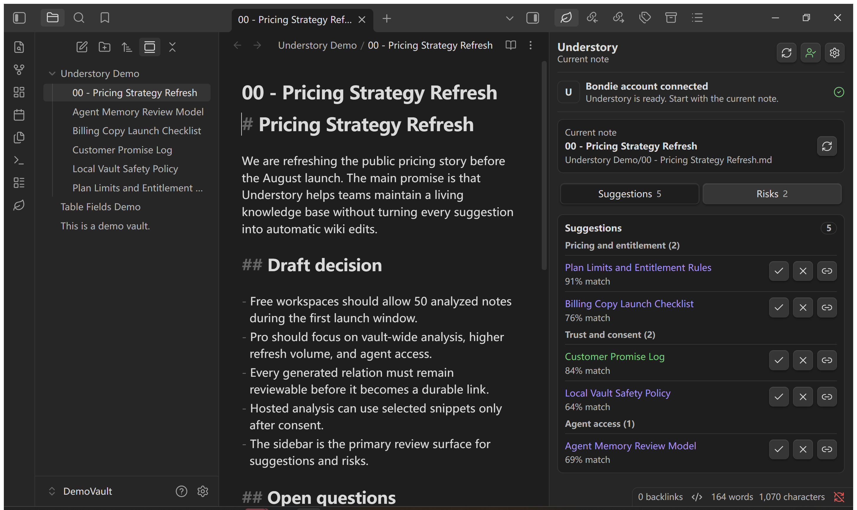Screen dimensions: 857x510
Task: Open Plan Limits and Entitlement Rules suggestion link
Action: coord(638,267)
